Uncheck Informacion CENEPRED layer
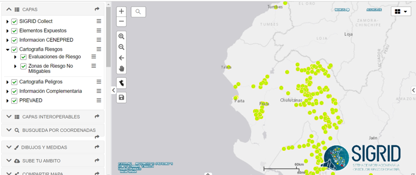416x175 pixels. 15,40
